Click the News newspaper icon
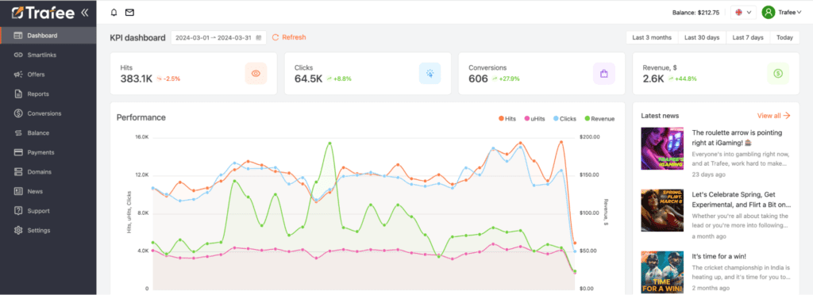 click(x=18, y=191)
